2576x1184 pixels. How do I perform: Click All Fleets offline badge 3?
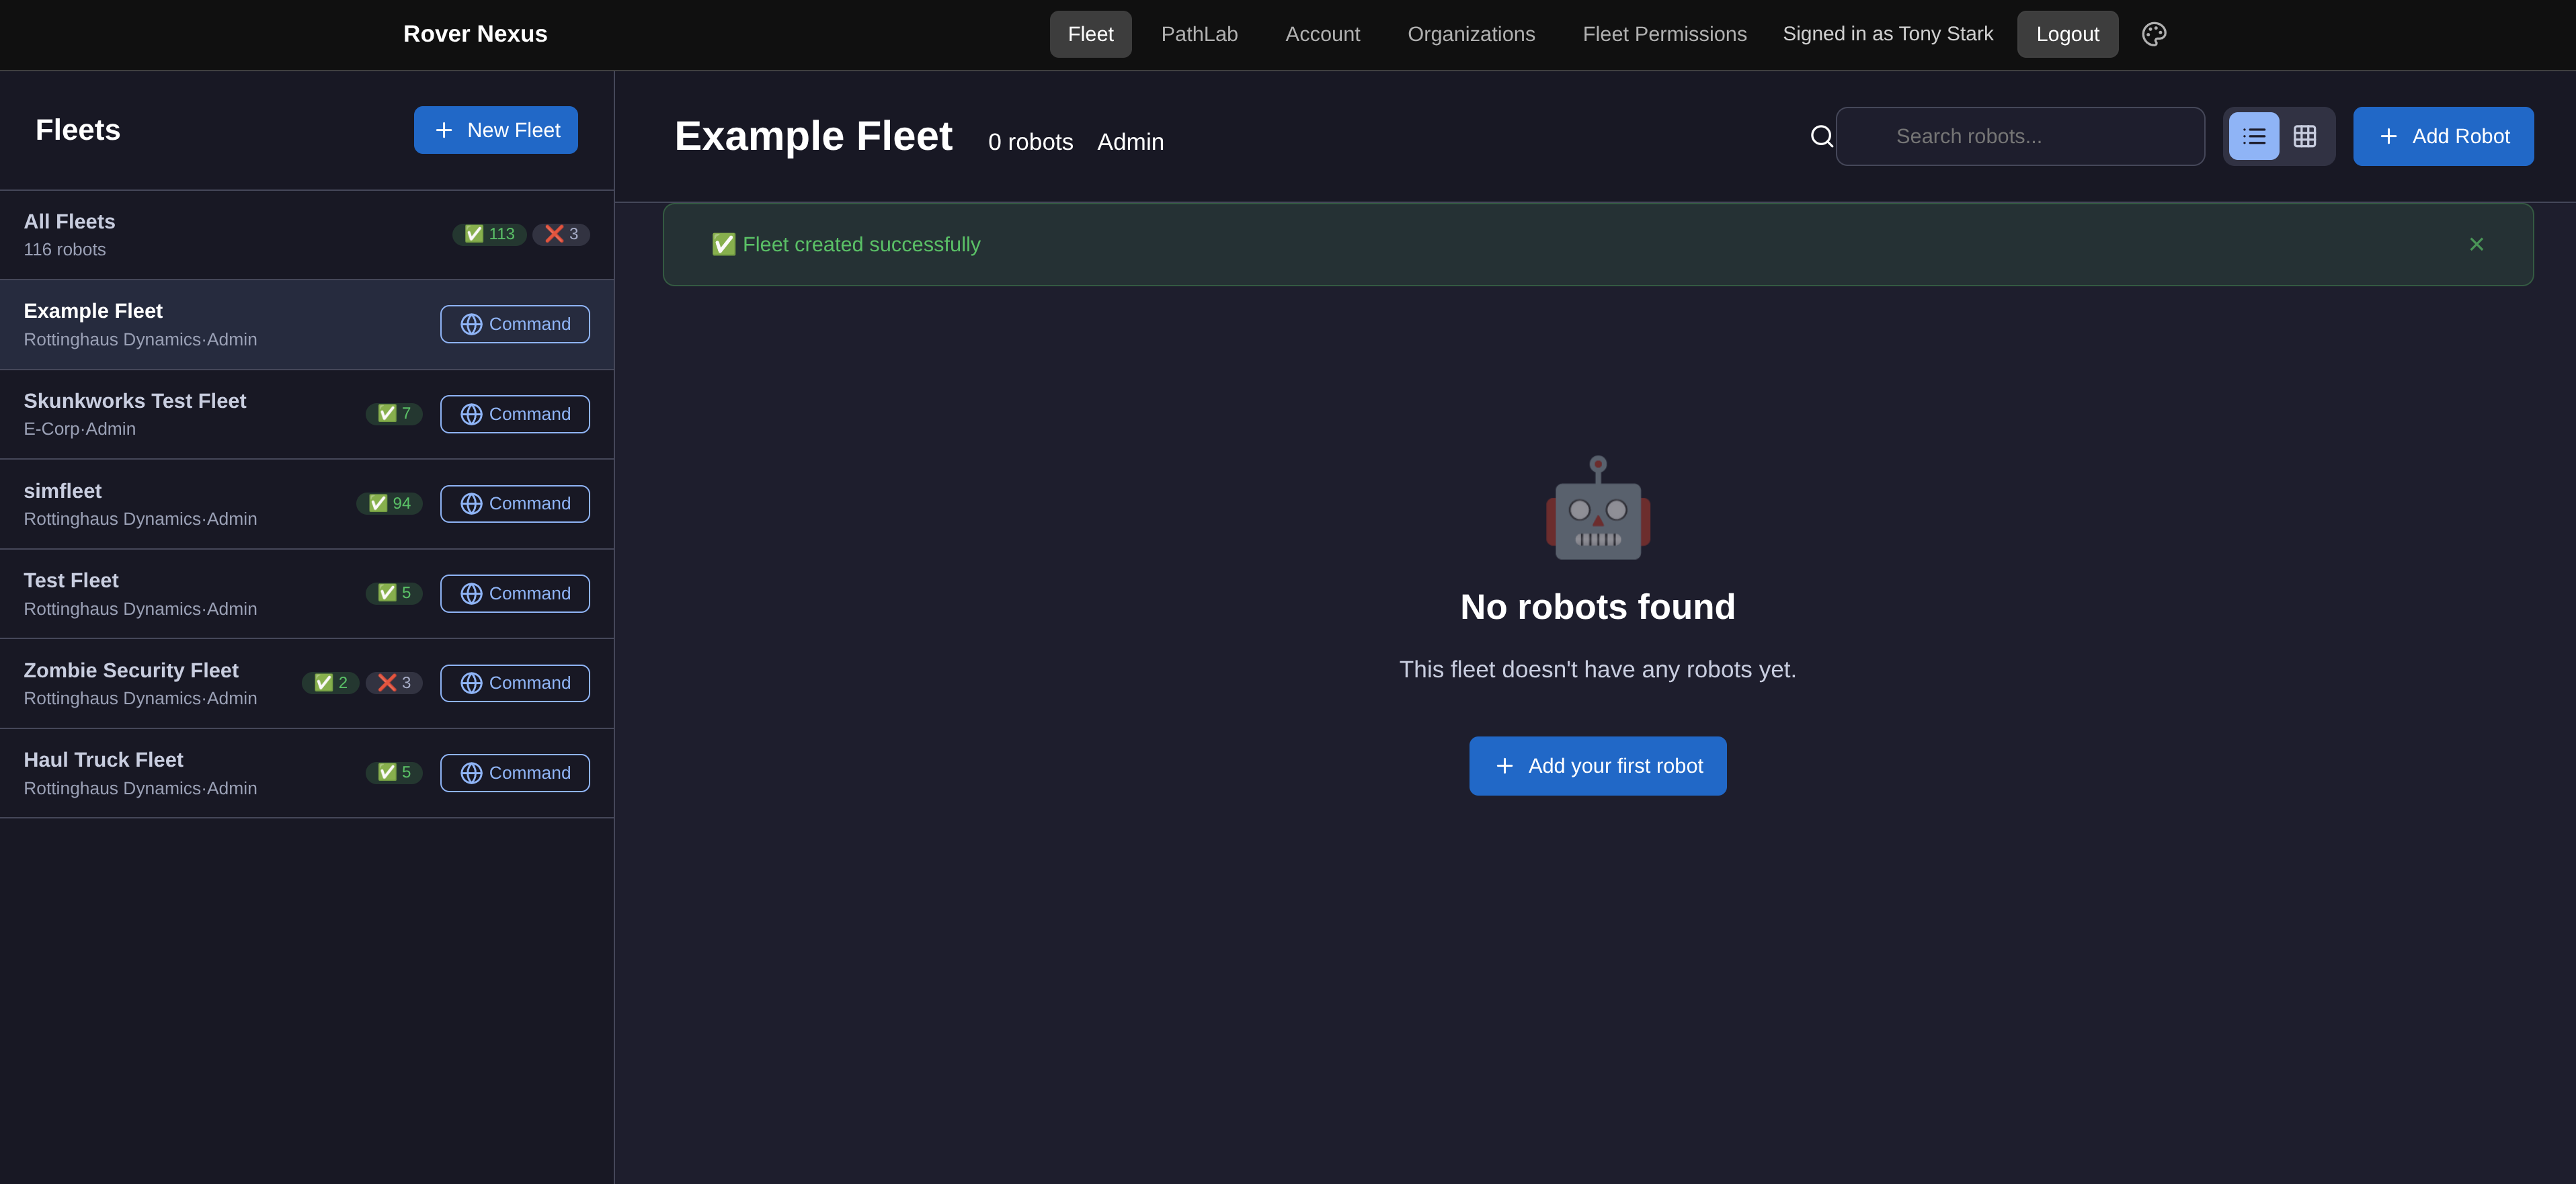pyautogui.click(x=561, y=234)
